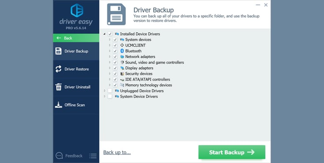Click the System Device Drivers icon
Image resolution: width=324 pixels, height=163 pixels.
pyautogui.click(x=117, y=96)
